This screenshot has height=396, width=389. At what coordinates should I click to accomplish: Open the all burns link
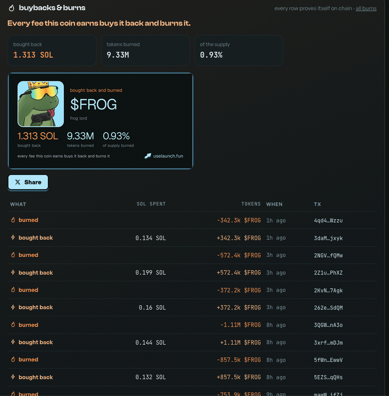point(366,8)
